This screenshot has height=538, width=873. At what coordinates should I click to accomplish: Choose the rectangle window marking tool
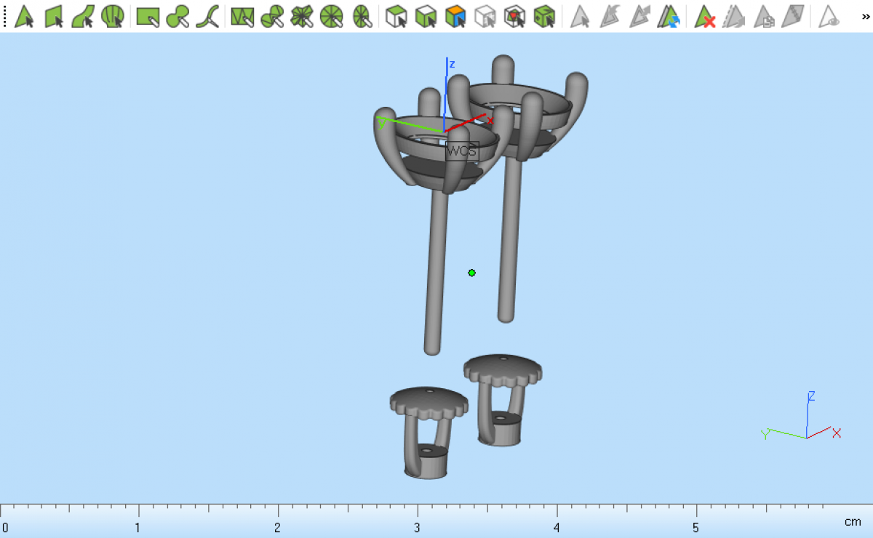(148, 16)
